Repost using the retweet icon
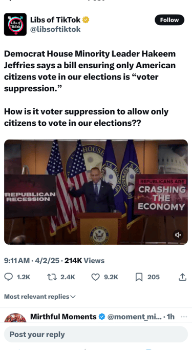Screen dimensions: 192x350 (x=51, y=277)
